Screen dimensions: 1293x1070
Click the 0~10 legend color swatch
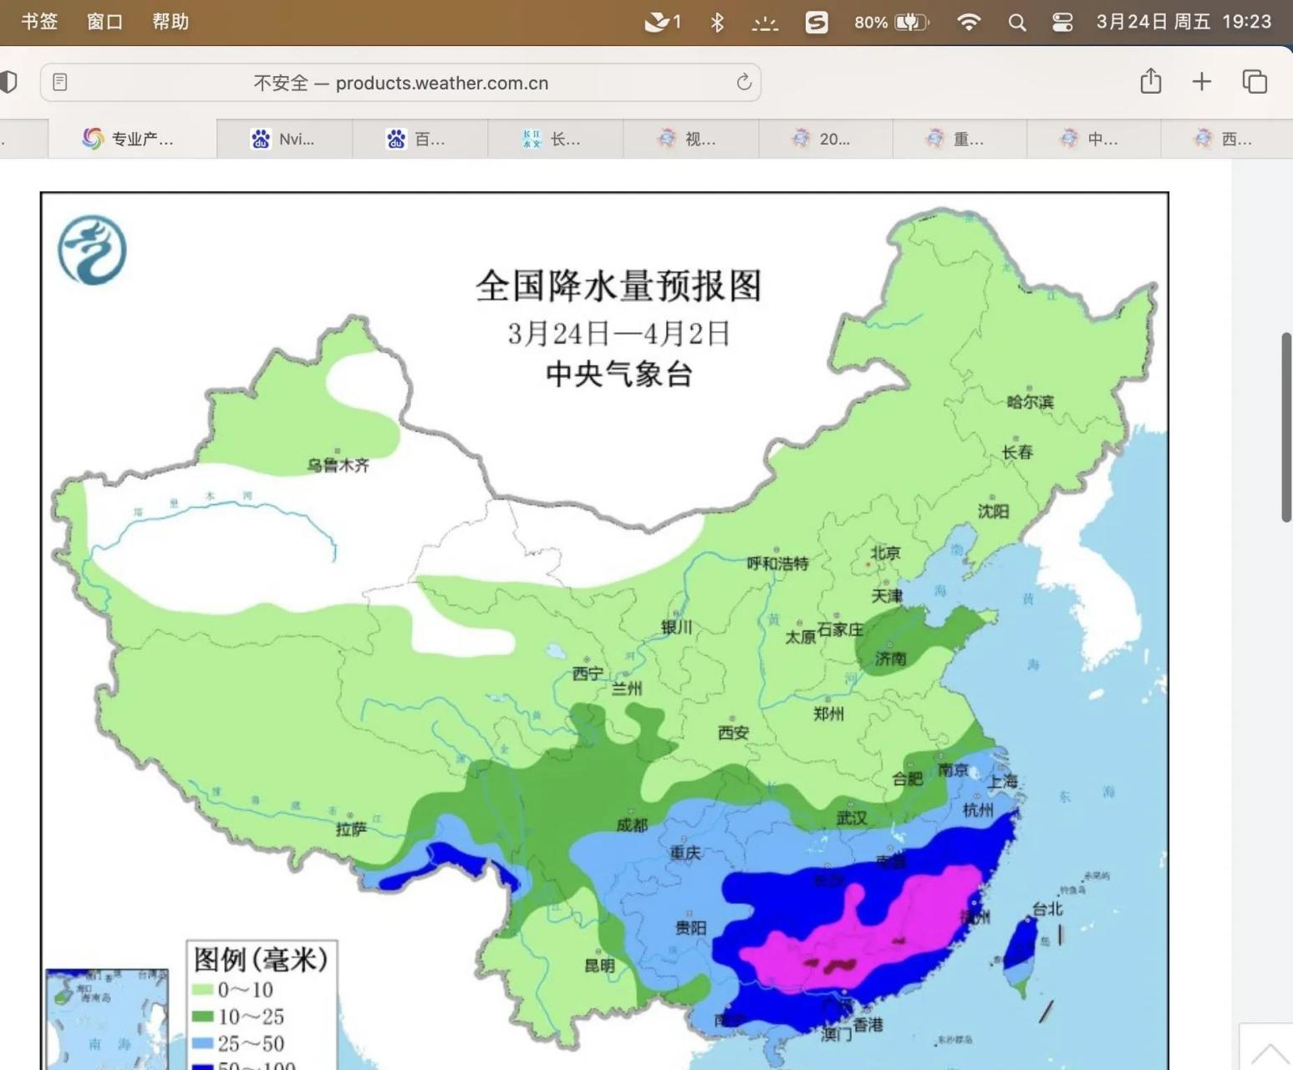201,990
